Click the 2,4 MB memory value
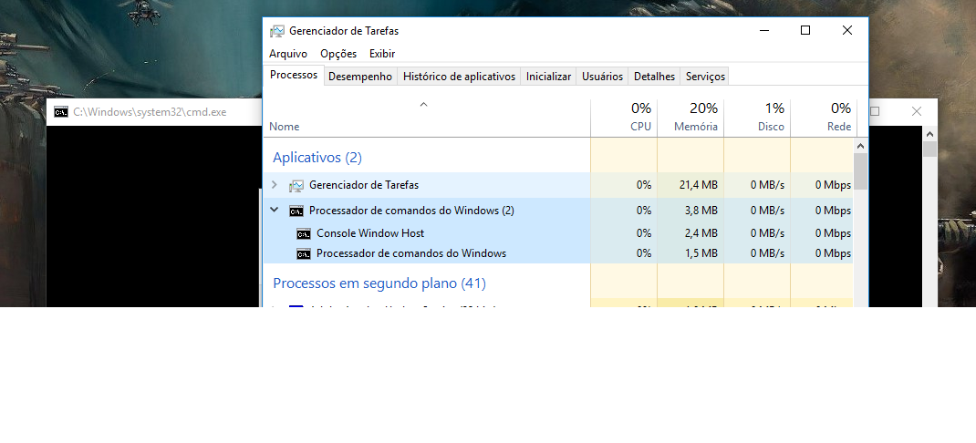Screen dimensions: 976x443 click(x=701, y=233)
